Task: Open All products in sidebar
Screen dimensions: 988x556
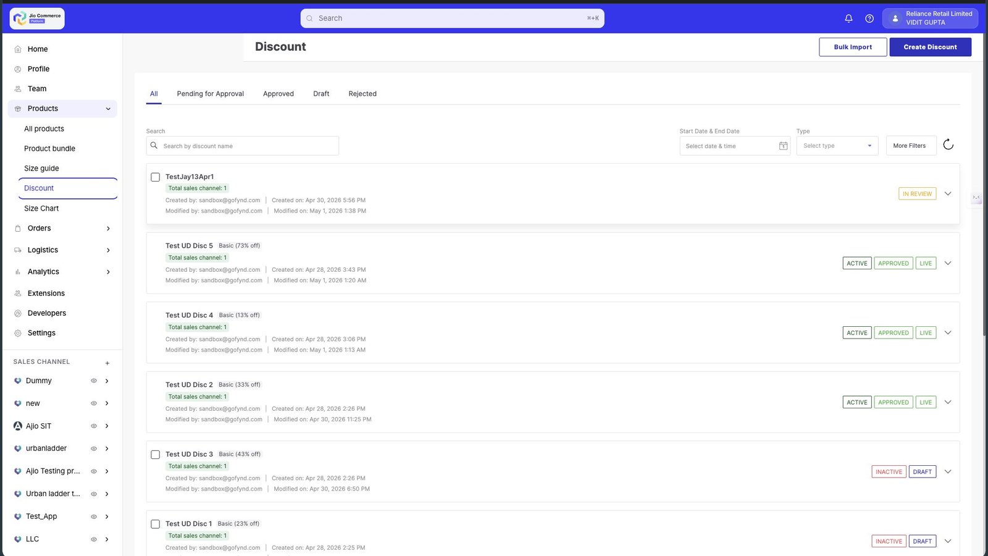Action: [44, 128]
